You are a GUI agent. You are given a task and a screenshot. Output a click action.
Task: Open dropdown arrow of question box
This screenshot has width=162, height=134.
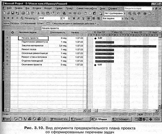153,8
